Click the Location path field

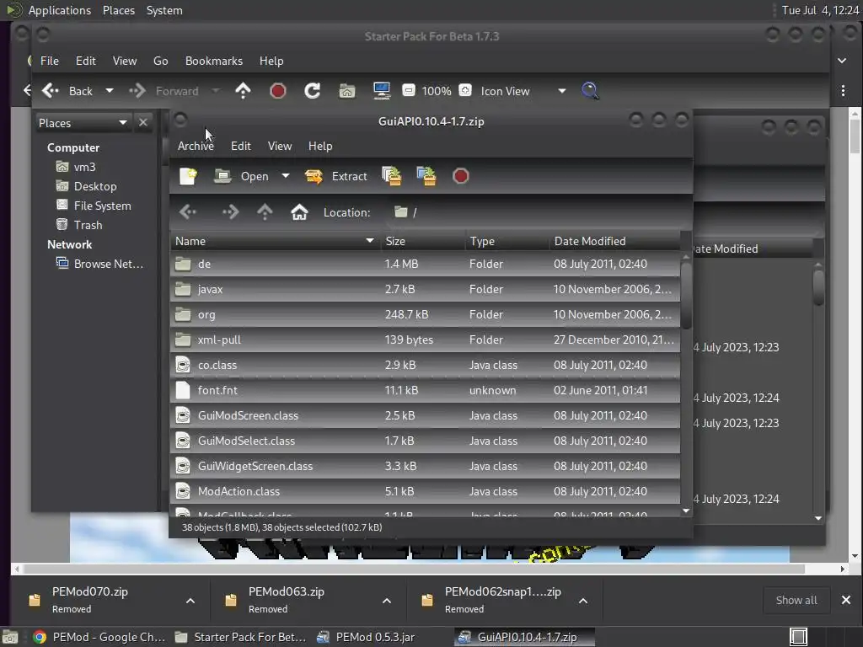point(537,212)
